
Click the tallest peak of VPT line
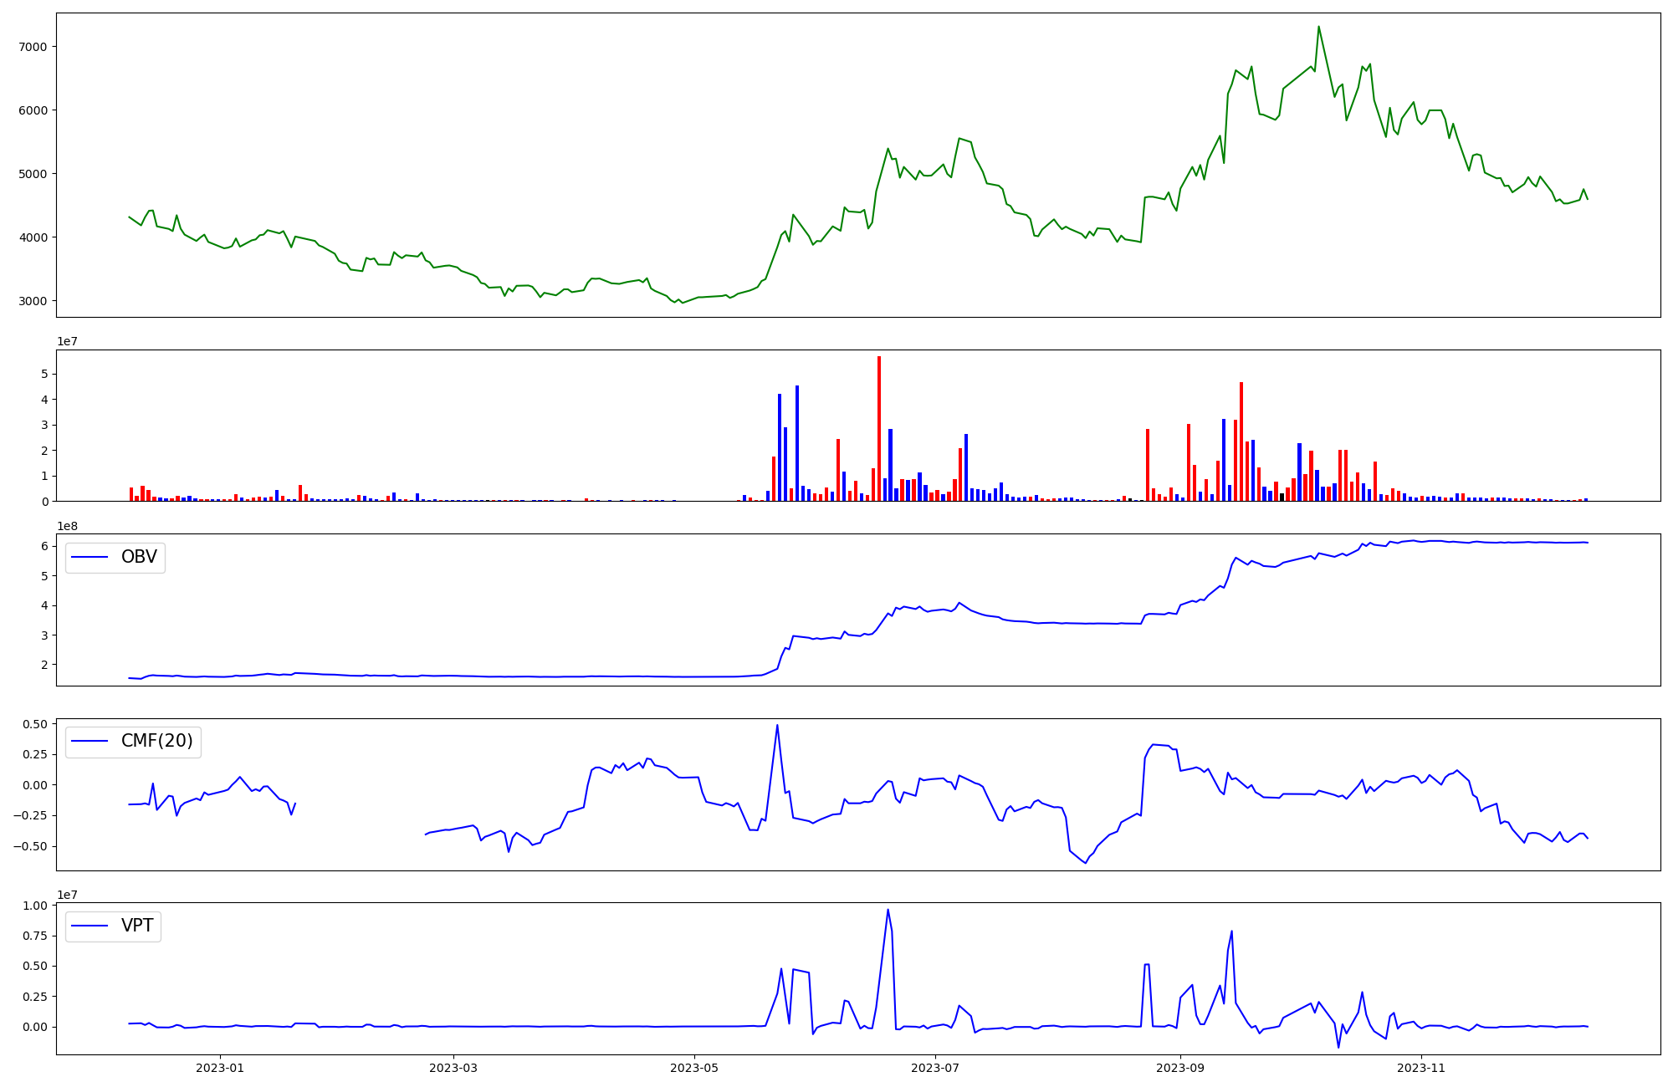coord(888,910)
